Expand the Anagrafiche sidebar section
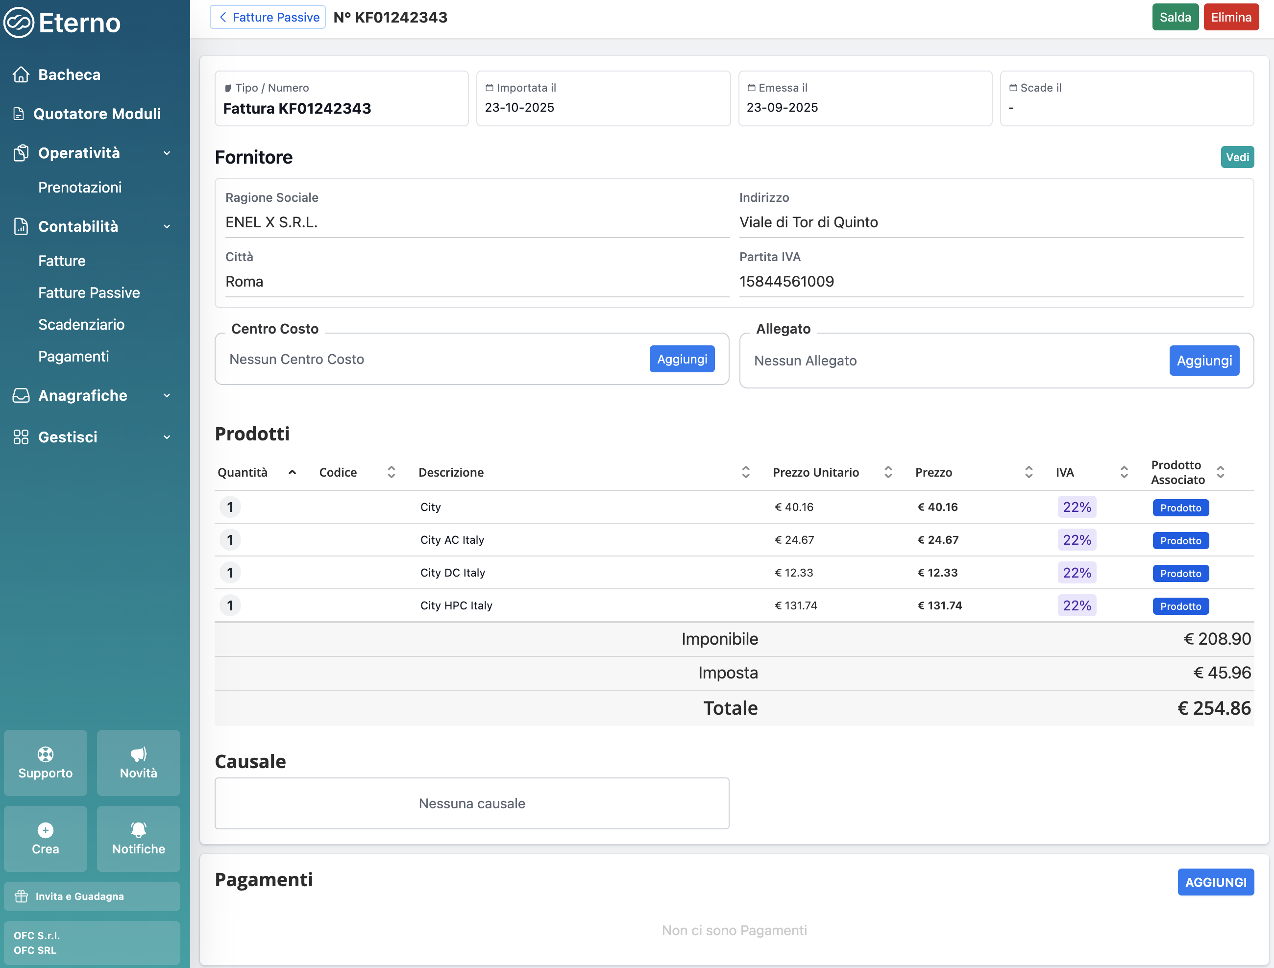The image size is (1274, 968). tap(167, 396)
